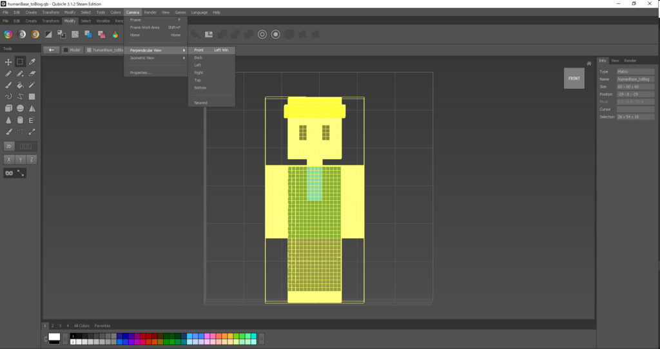
Task: Select the rectangle selection tool
Action: [x=20, y=62]
